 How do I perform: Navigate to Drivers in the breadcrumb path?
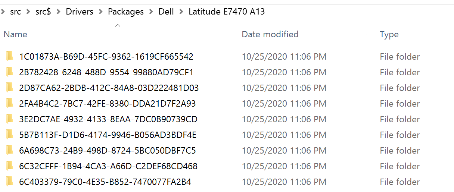point(80,12)
